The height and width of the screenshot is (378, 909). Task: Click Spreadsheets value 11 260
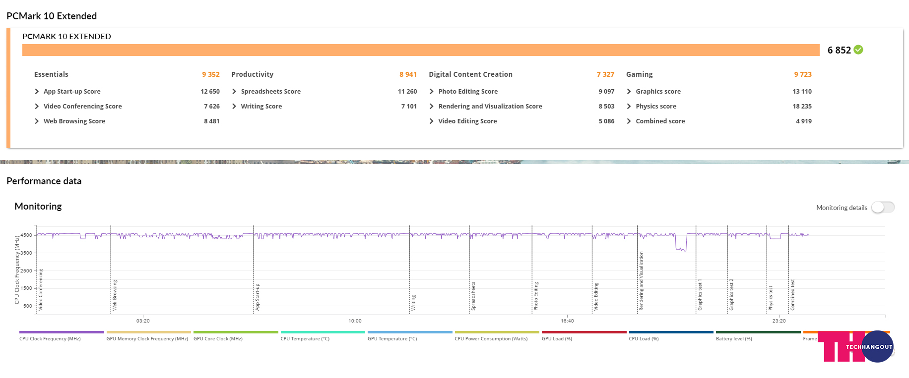click(407, 92)
